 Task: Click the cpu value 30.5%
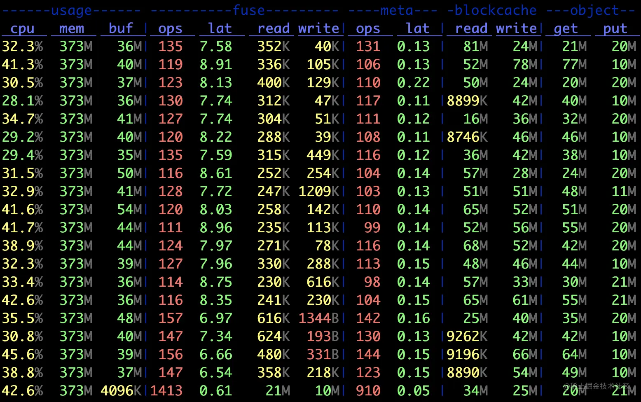(22, 83)
